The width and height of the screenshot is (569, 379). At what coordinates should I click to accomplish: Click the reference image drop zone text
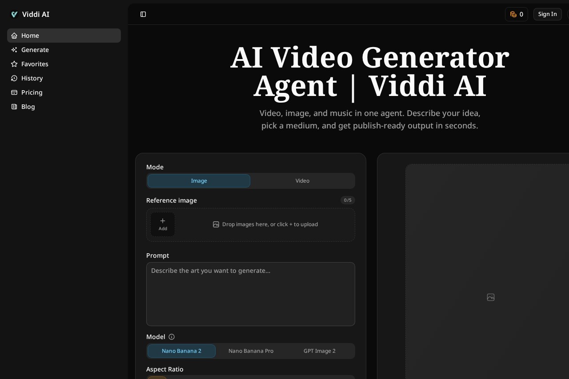point(270,224)
